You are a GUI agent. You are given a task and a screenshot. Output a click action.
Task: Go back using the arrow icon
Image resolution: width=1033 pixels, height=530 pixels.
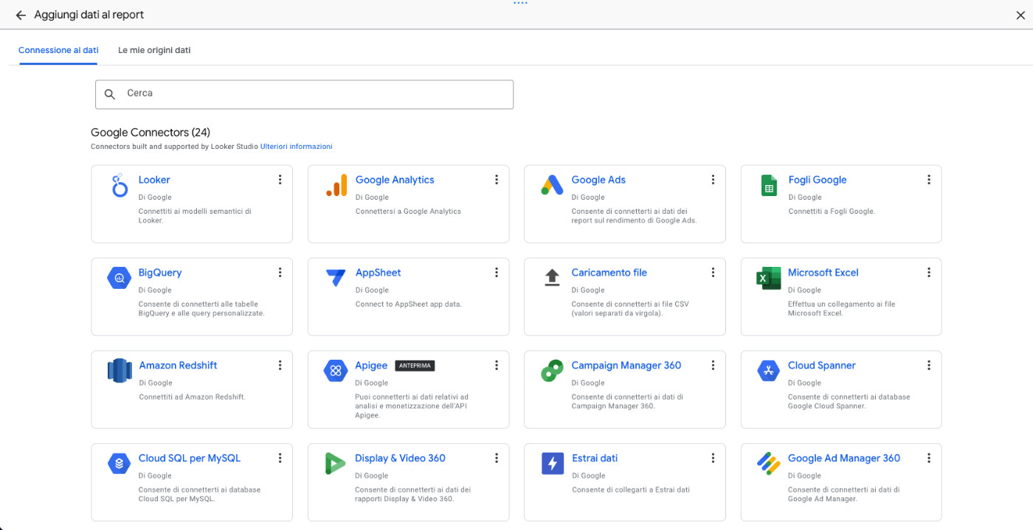(21, 15)
